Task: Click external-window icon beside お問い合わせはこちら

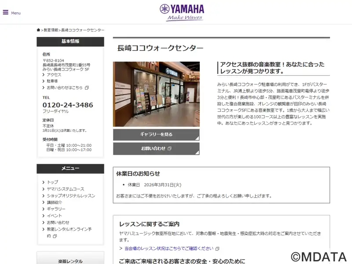Action: pyautogui.click(x=87, y=88)
